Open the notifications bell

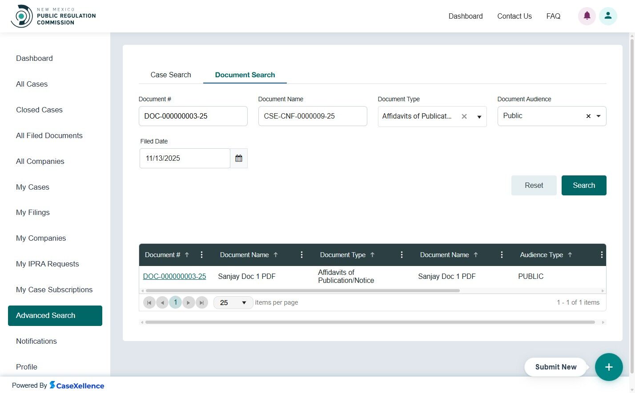[x=587, y=16]
